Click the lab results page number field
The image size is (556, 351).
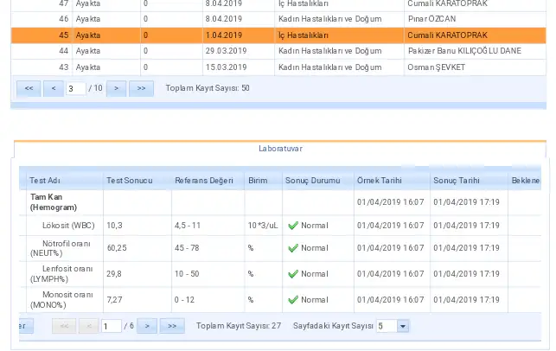[111, 326]
